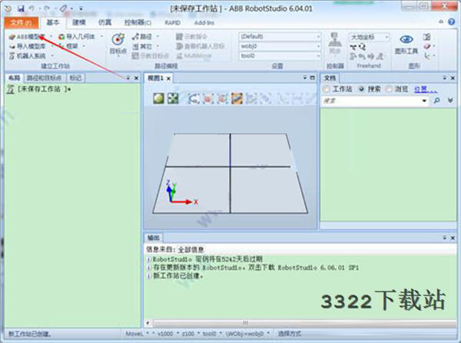Open the wobj0 workobject dropdown
Screen dimensions: 461x343
280,46
